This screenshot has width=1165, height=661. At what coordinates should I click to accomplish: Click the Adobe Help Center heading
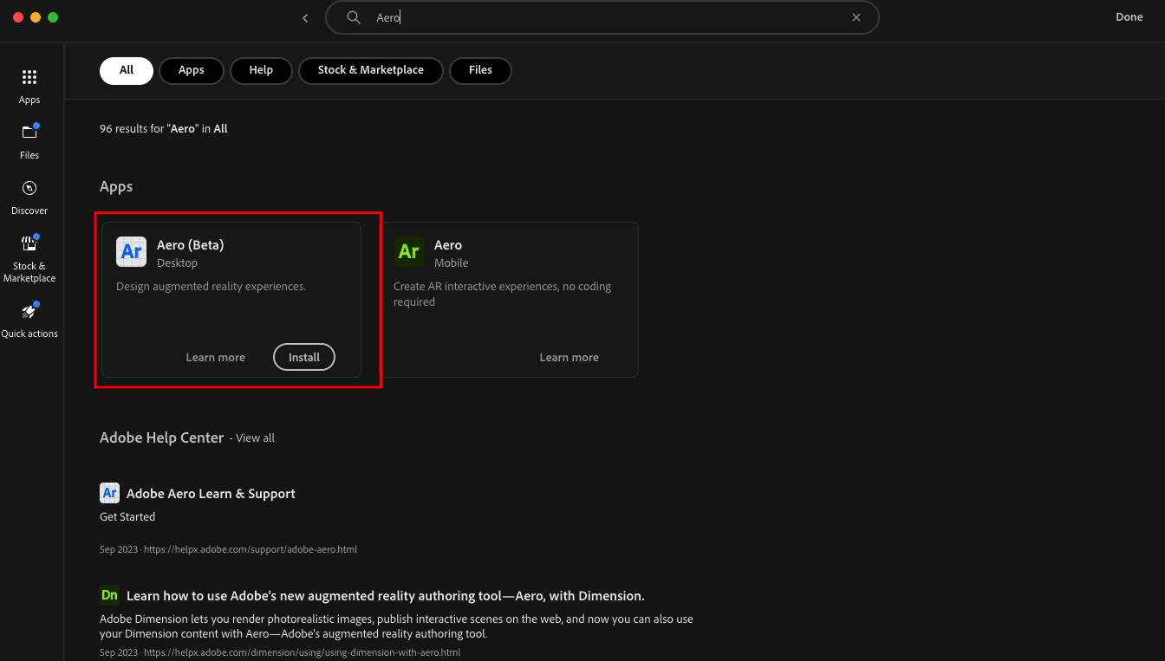click(x=162, y=438)
